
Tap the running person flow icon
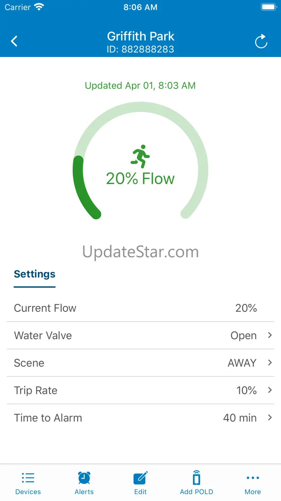click(140, 156)
